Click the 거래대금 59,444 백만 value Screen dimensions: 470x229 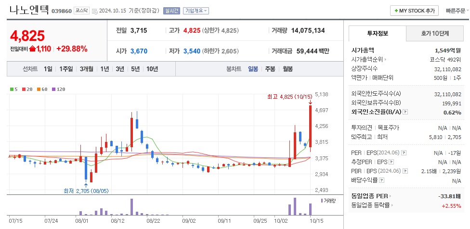[x=313, y=51]
